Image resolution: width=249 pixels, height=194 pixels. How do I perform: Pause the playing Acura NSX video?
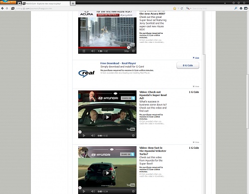[x=84, y=51]
